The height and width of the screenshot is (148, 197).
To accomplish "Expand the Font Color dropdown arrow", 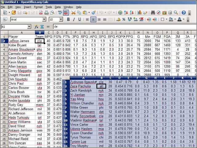I will (183, 19).
